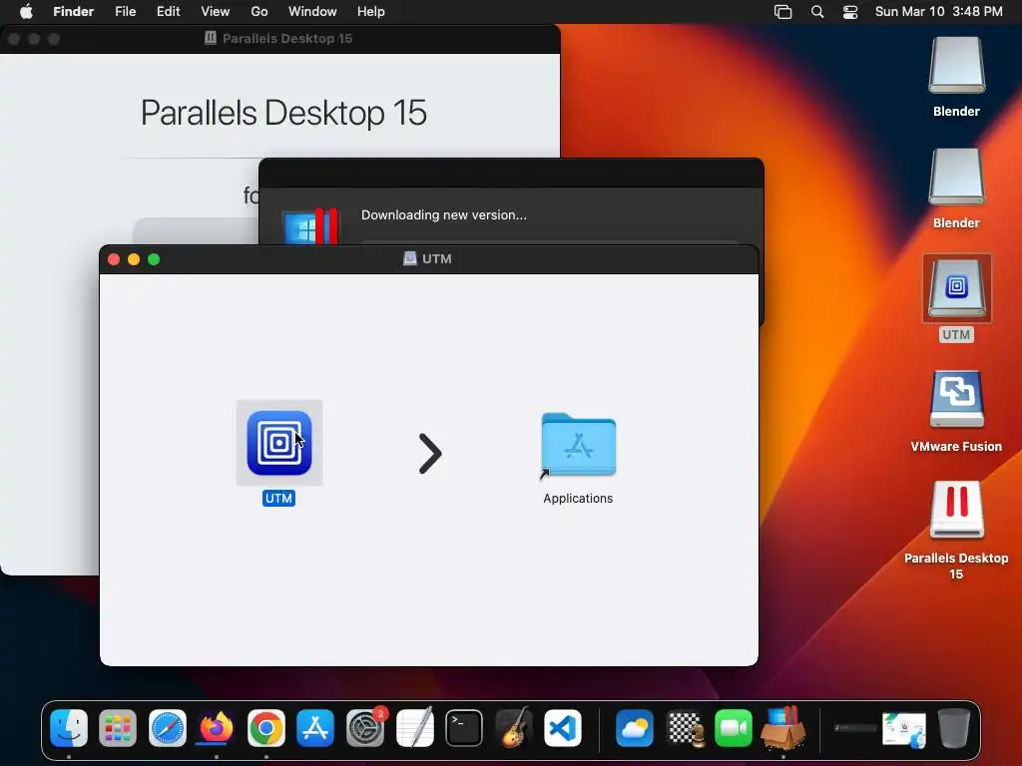This screenshot has width=1022, height=766.
Task: Open the Apple menu
Action: coord(26,12)
